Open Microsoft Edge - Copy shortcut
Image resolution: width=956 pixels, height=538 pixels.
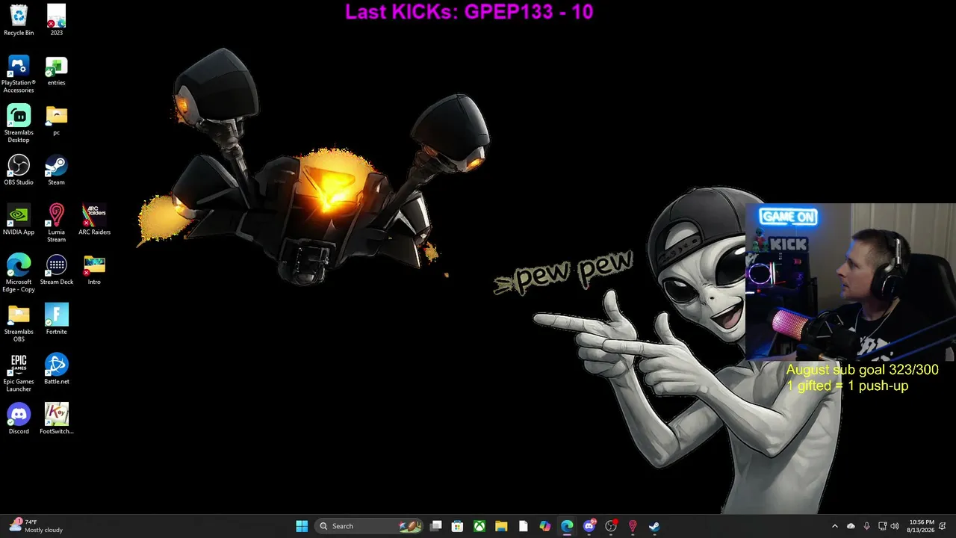click(x=19, y=273)
